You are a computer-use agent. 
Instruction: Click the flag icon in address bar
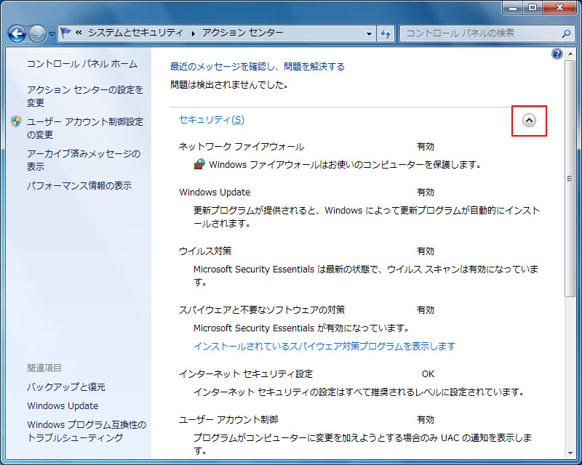tap(66, 33)
